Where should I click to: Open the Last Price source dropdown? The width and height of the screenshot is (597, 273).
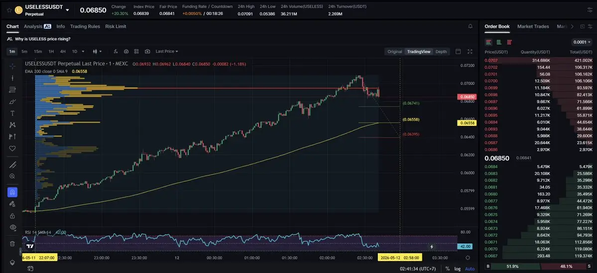point(167,51)
